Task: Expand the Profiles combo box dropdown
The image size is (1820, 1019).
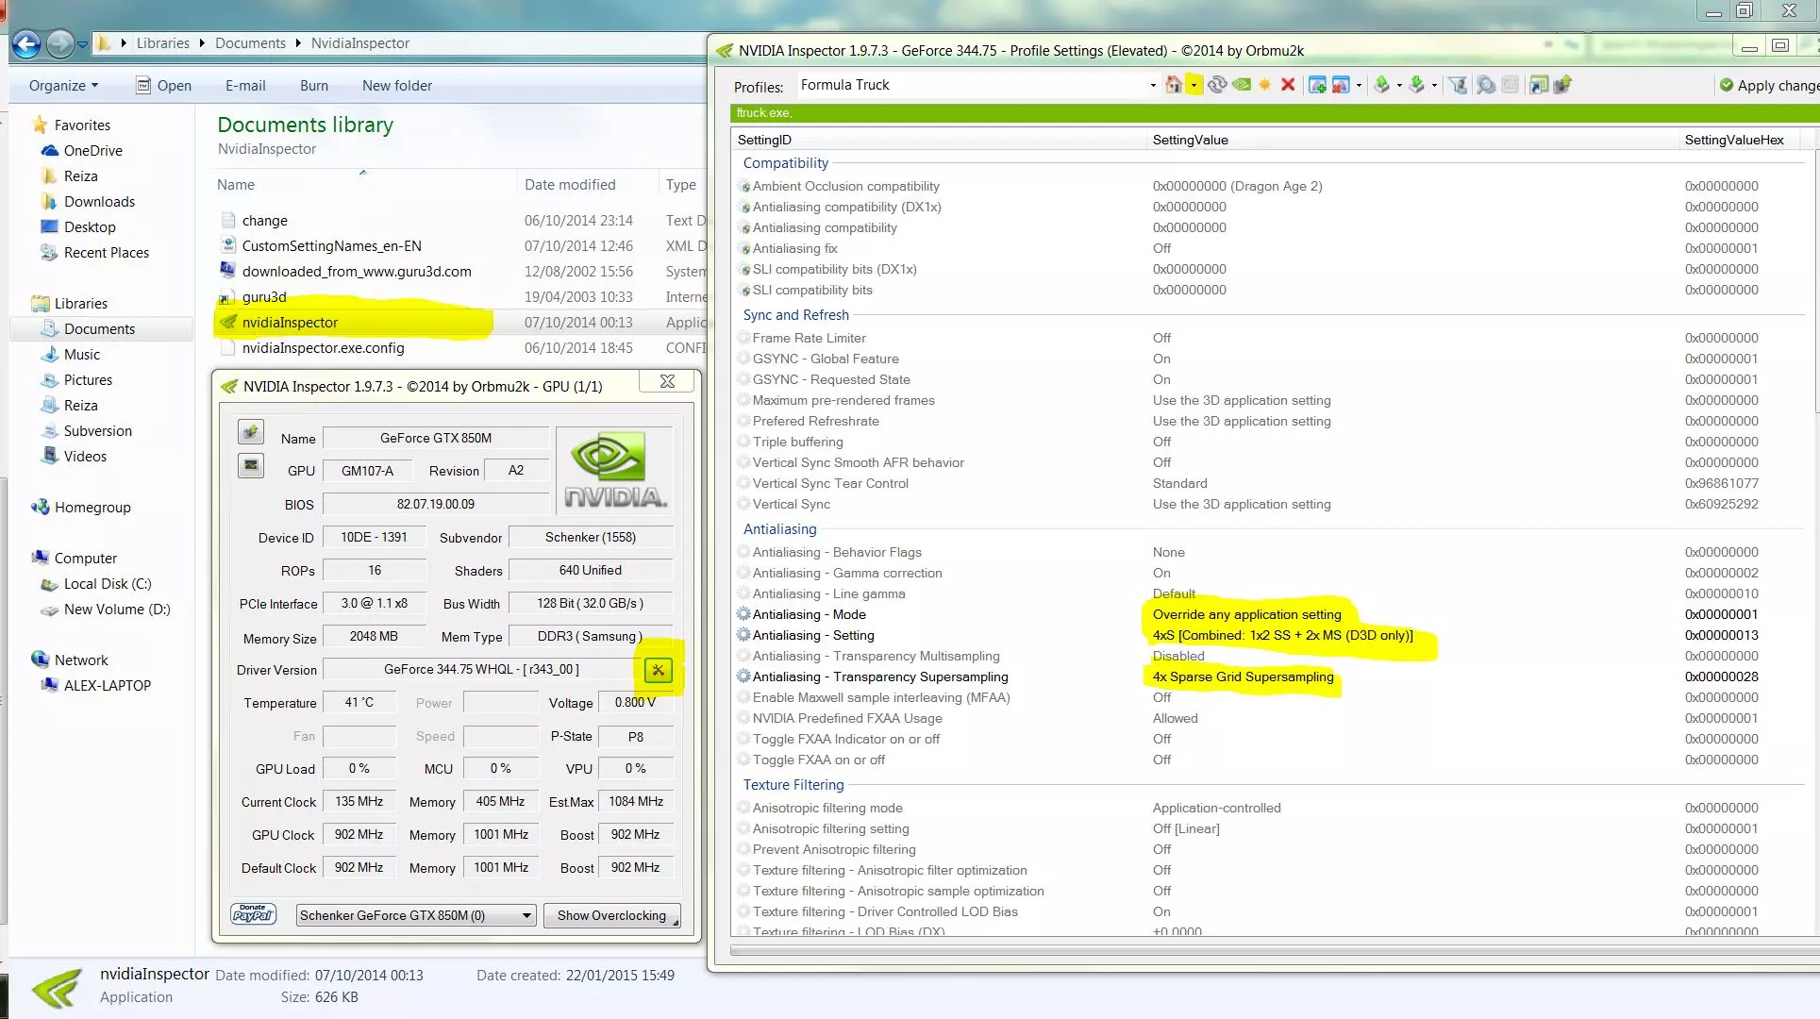Action: pos(1152,86)
